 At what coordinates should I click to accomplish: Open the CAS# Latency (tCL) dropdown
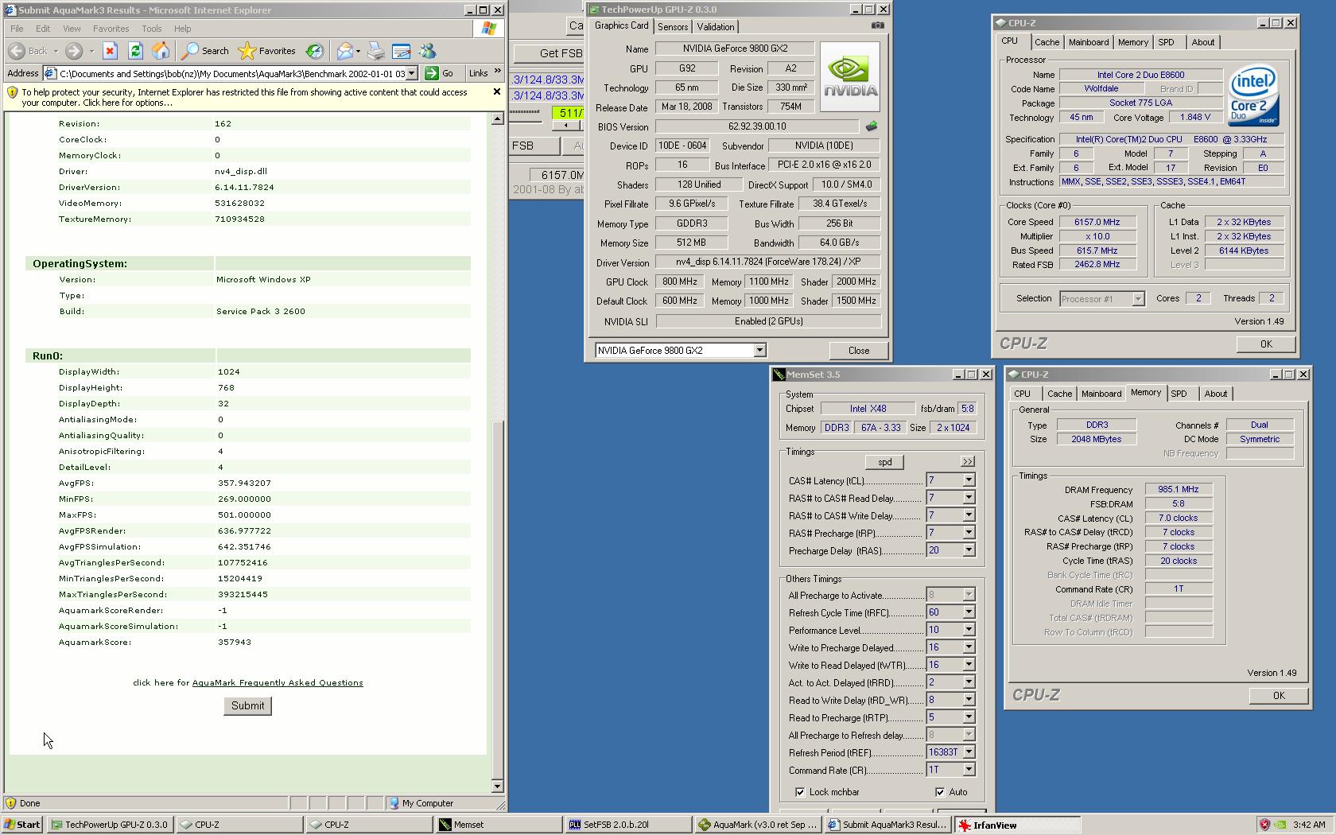[969, 480]
